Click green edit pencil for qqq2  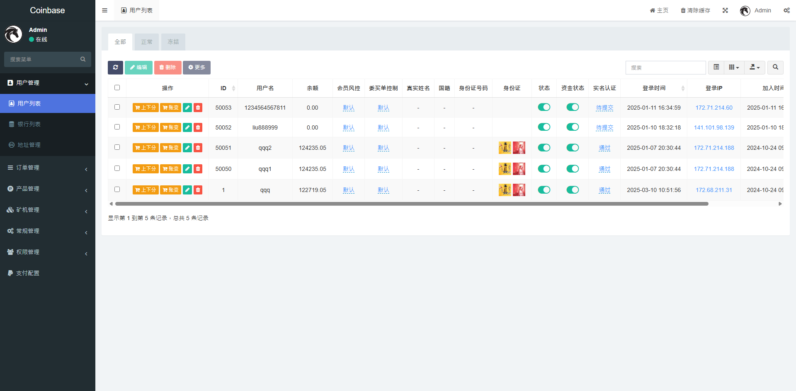187,148
